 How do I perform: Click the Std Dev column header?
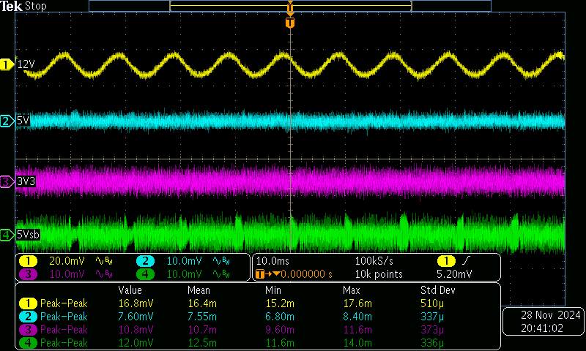[x=437, y=290]
